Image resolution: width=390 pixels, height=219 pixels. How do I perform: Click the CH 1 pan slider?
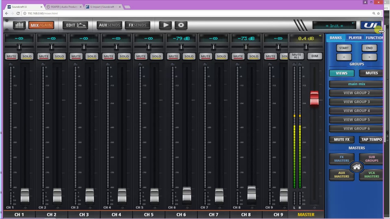pyautogui.click(x=19, y=47)
